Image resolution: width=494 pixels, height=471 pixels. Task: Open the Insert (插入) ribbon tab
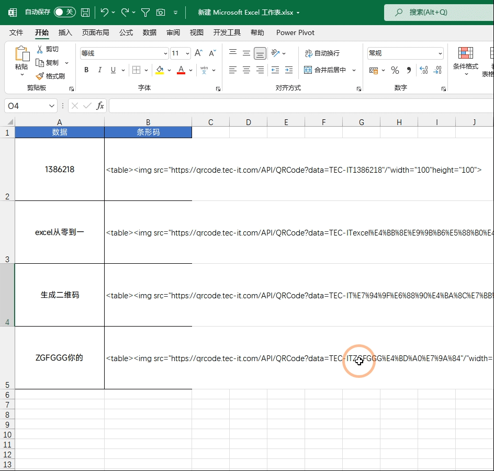(65, 32)
